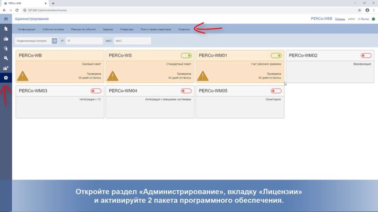The image size is (378, 212).
Task: Click the MAC address input field
Action: pyautogui.click(x=132, y=41)
